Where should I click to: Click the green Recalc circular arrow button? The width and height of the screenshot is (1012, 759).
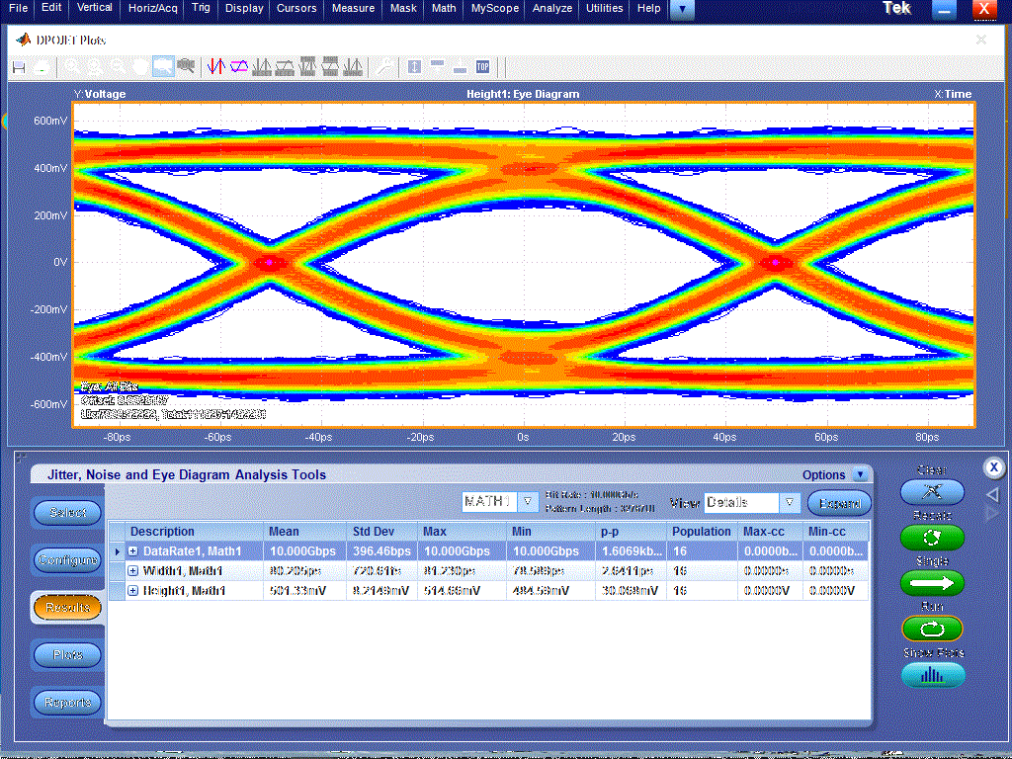[x=932, y=537]
